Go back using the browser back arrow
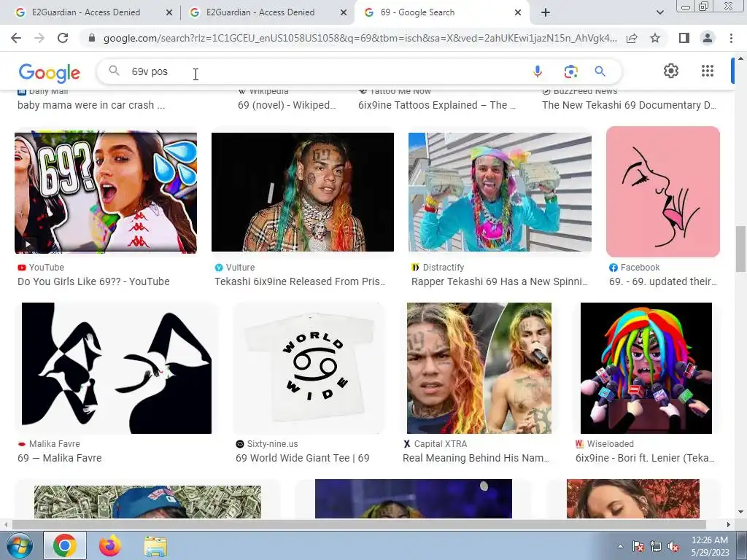Screen dimensions: 747x560 click(16, 38)
